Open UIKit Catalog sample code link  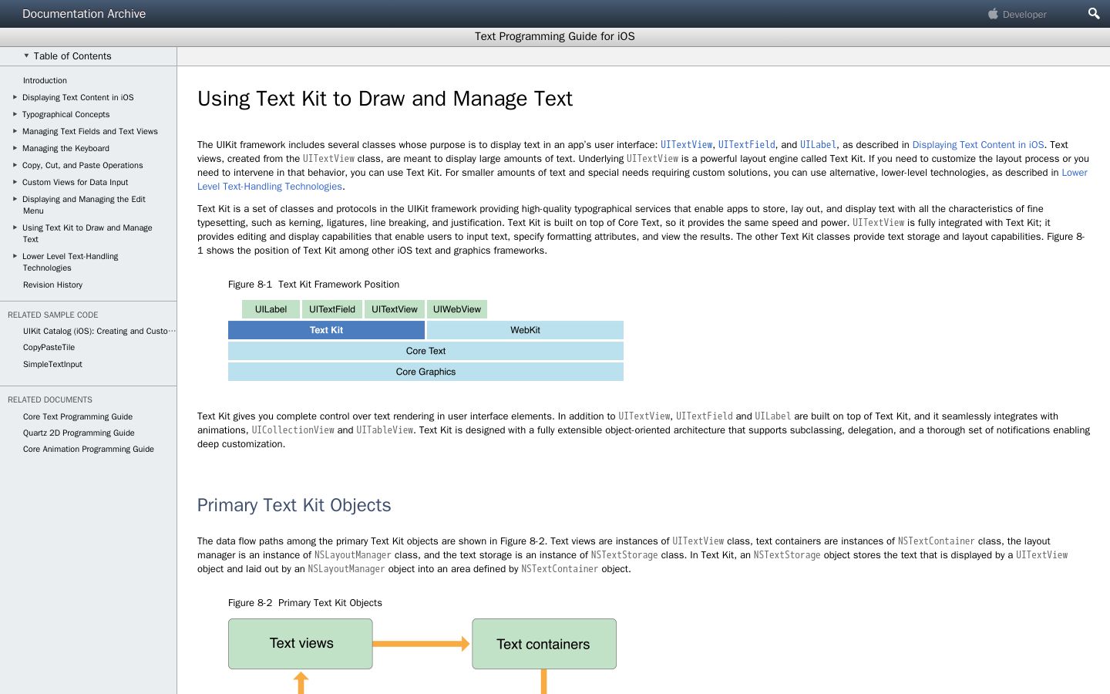[x=99, y=331]
